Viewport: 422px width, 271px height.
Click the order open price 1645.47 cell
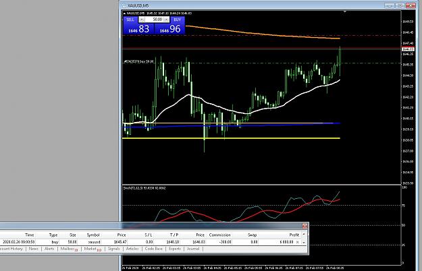tap(120, 242)
